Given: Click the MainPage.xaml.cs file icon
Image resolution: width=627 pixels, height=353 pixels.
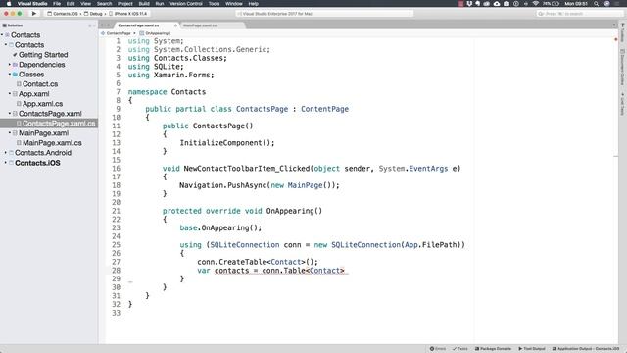Looking at the screenshot, I should point(19,143).
